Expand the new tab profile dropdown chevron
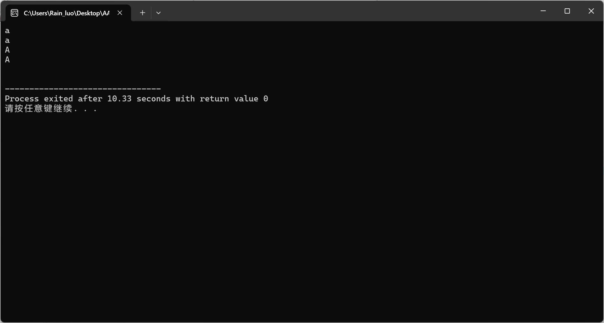 point(158,13)
